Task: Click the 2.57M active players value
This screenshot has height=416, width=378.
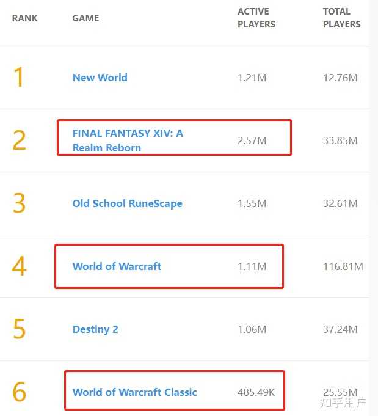Action: [252, 140]
